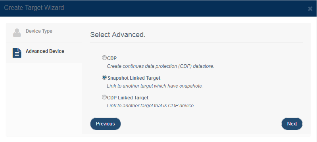Click the Create Target Wizard title text
The height and width of the screenshot is (142, 317).
point(34,7)
